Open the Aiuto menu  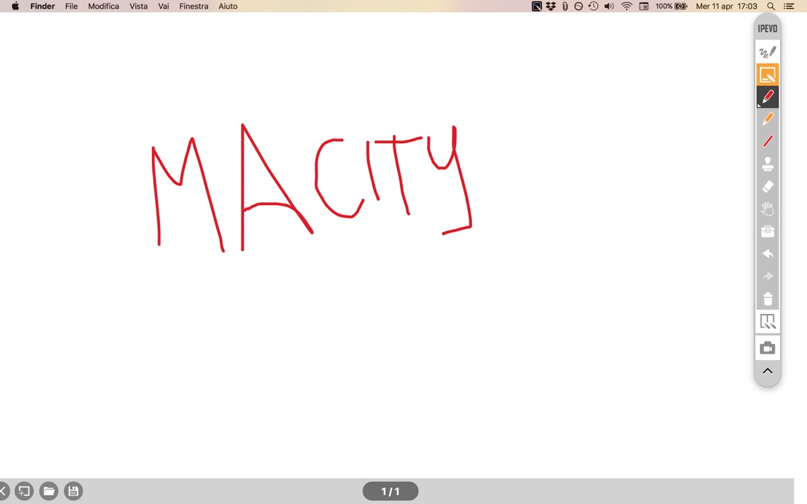[228, 6]
